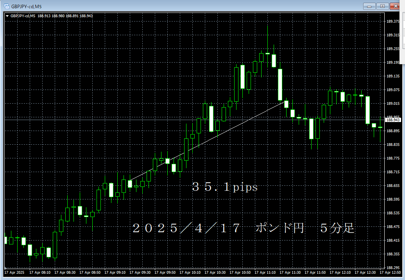The height and width of the screenshot is (280, 405).
Task: Click the 17 Apr 12:50 time label
Action: pos(390,273)
